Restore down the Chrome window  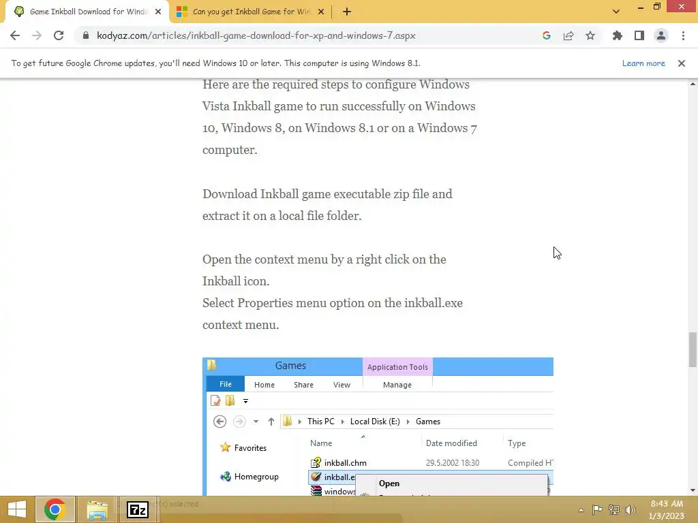656,7
